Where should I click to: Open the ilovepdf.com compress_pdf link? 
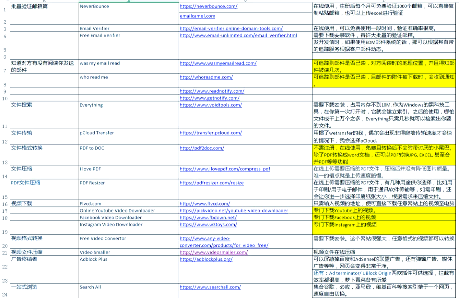point(225,169)
